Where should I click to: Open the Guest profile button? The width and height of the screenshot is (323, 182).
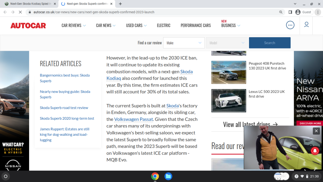click(304, 12)
